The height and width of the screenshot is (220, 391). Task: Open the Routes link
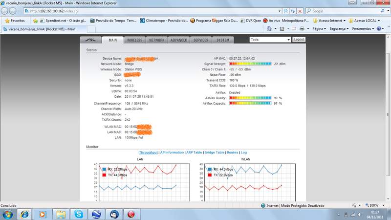pos(233,153)
